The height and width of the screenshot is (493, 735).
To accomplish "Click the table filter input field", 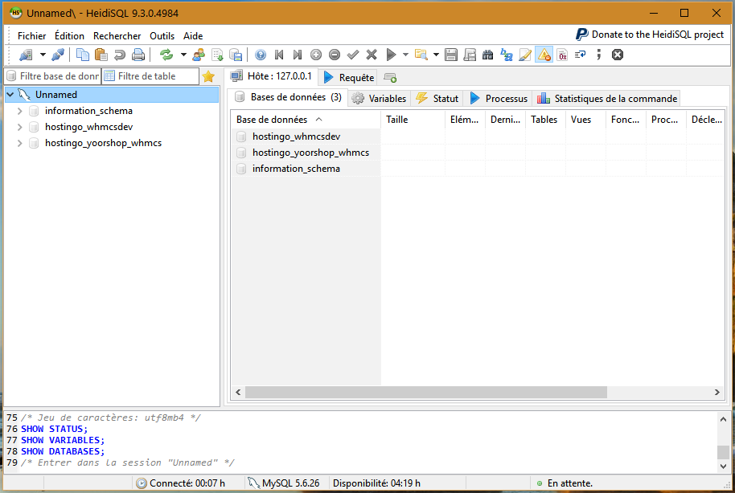I will coord(150,75).
